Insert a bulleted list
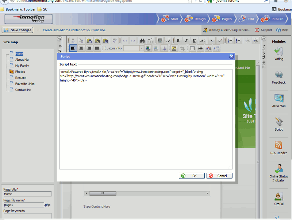The image size is (292, 220). tap(238, 41)
